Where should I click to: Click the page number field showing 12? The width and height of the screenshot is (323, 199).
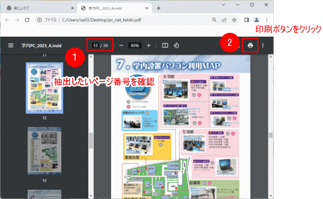95,45
